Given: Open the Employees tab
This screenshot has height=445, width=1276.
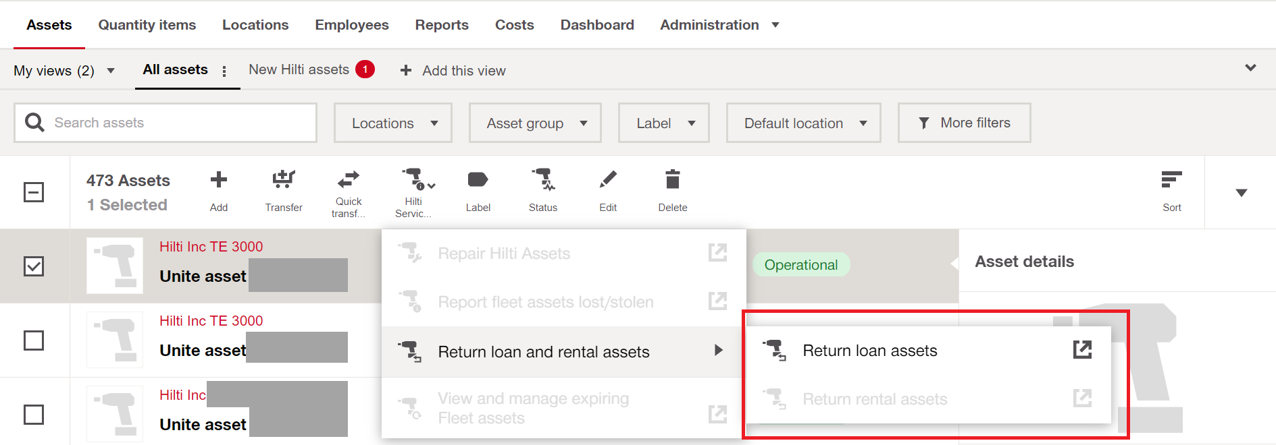Looking at the screenshot, I should 352,25.
